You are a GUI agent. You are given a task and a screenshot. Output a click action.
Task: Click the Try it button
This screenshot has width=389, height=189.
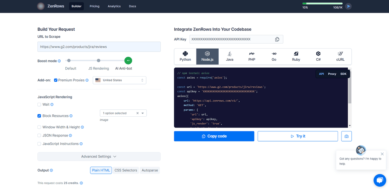(298, 136)
